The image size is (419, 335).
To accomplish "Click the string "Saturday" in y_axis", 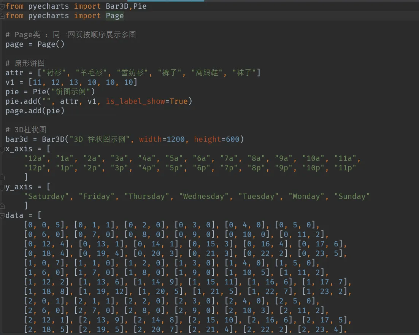I will (46, 196).
